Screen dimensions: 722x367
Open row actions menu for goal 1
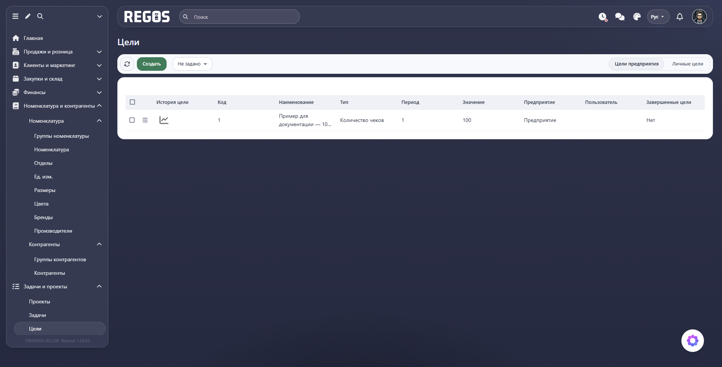(145, 120)
